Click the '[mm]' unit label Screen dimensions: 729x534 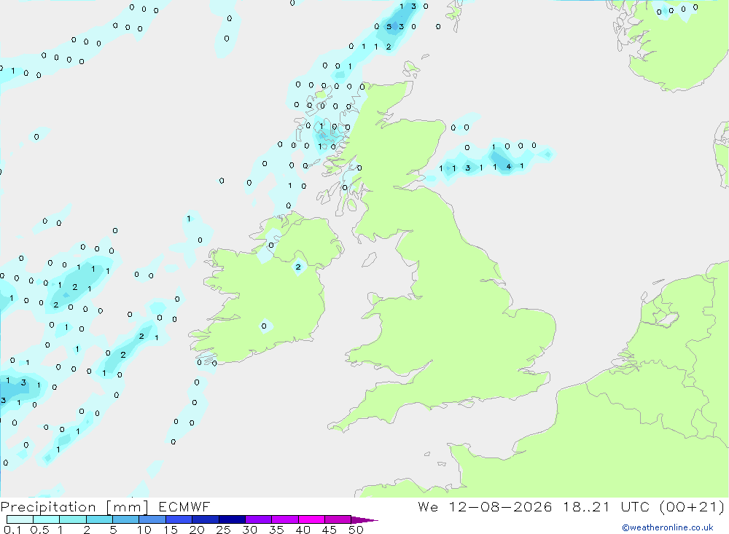(128, 507)
